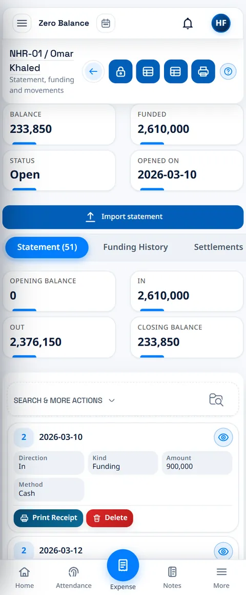Click the 2026-03-12 entry date text
The height and width of the screenshot is (595, 246).
[x=60, y=551]
